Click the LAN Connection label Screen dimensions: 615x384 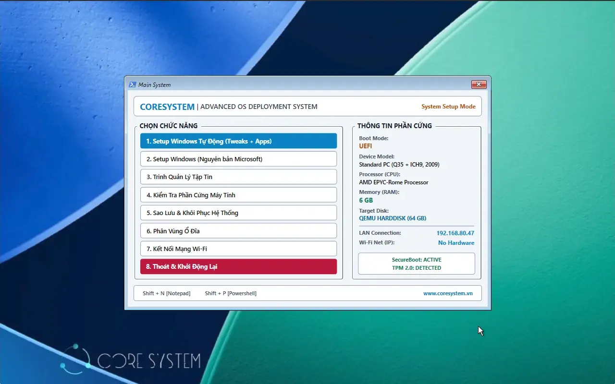coord(380,233)
